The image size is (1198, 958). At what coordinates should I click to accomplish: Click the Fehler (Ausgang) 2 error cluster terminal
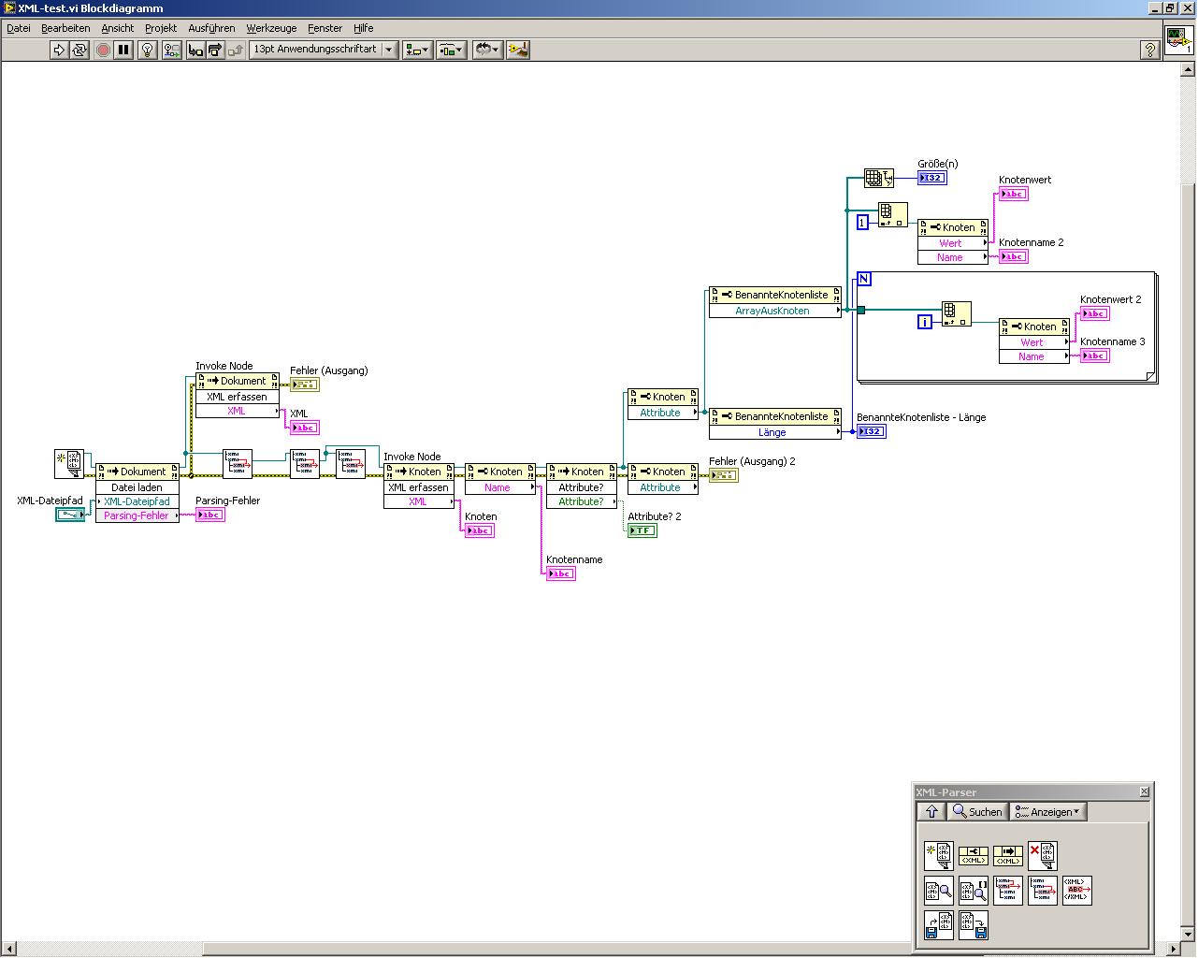click(724, 475)
